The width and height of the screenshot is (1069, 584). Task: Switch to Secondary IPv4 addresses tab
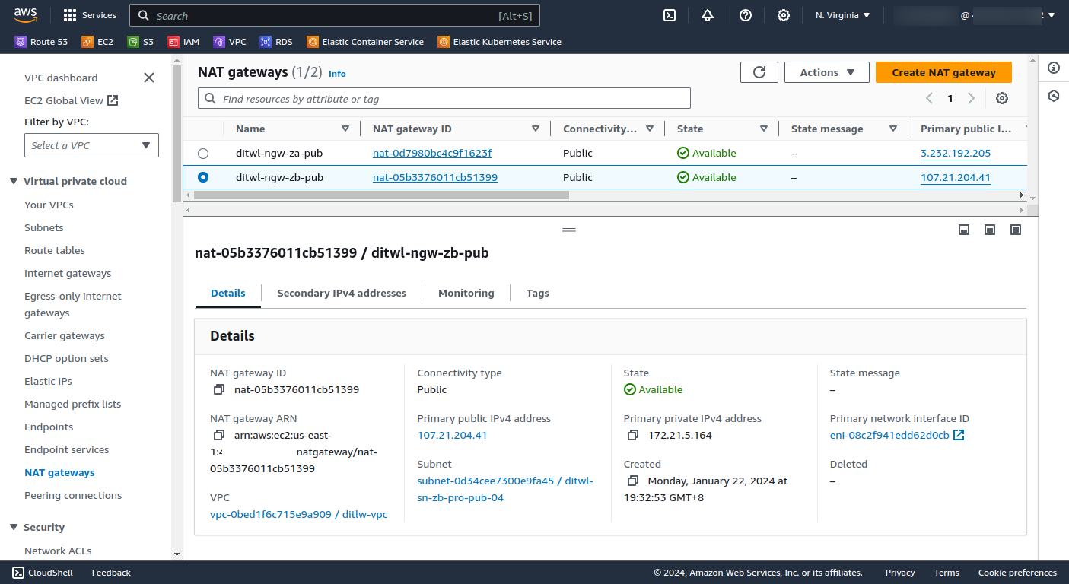point(342,293)
